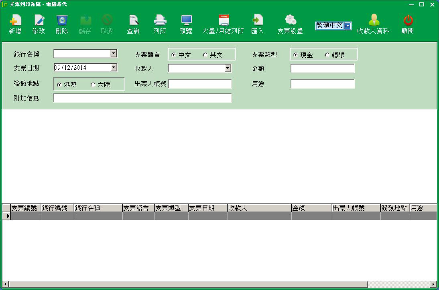Expand the 收款人 payee dropdown
The height and width of the screenshot is (290, 439).
tap(228, 68)
